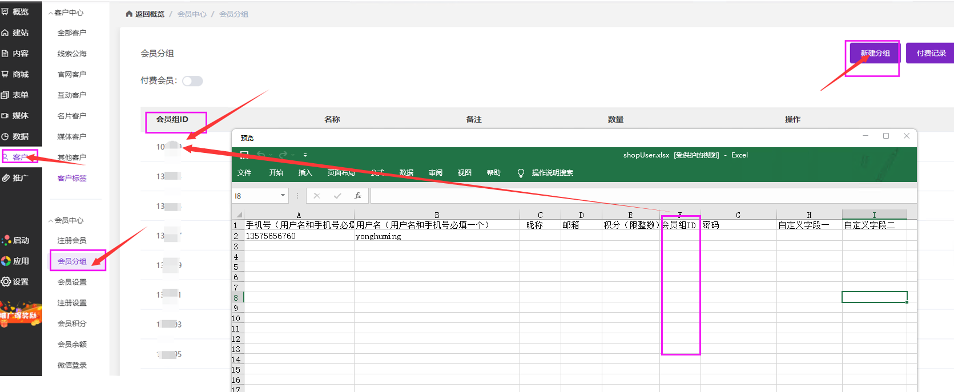
Task: Click the 付费记录 button
Action: [931, 53]
